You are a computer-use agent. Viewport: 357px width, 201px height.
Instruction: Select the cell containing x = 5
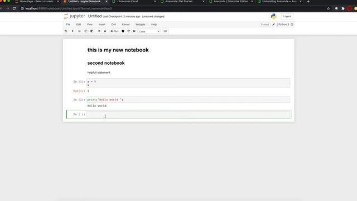coord(188,83)
